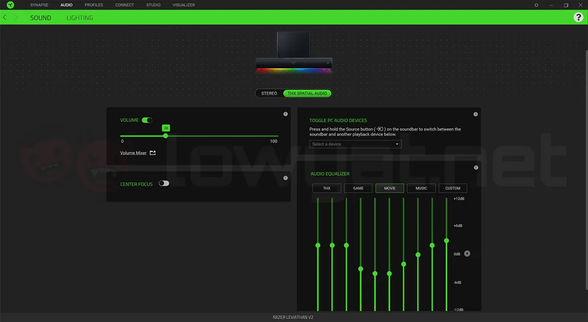Switch to the Sound subtab
The width and height of the screenshot is (588, 322).
tap(41, 18)
